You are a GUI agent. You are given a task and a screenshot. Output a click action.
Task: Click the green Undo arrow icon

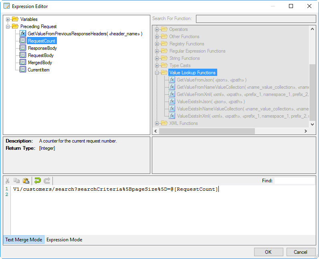(38, 181)
